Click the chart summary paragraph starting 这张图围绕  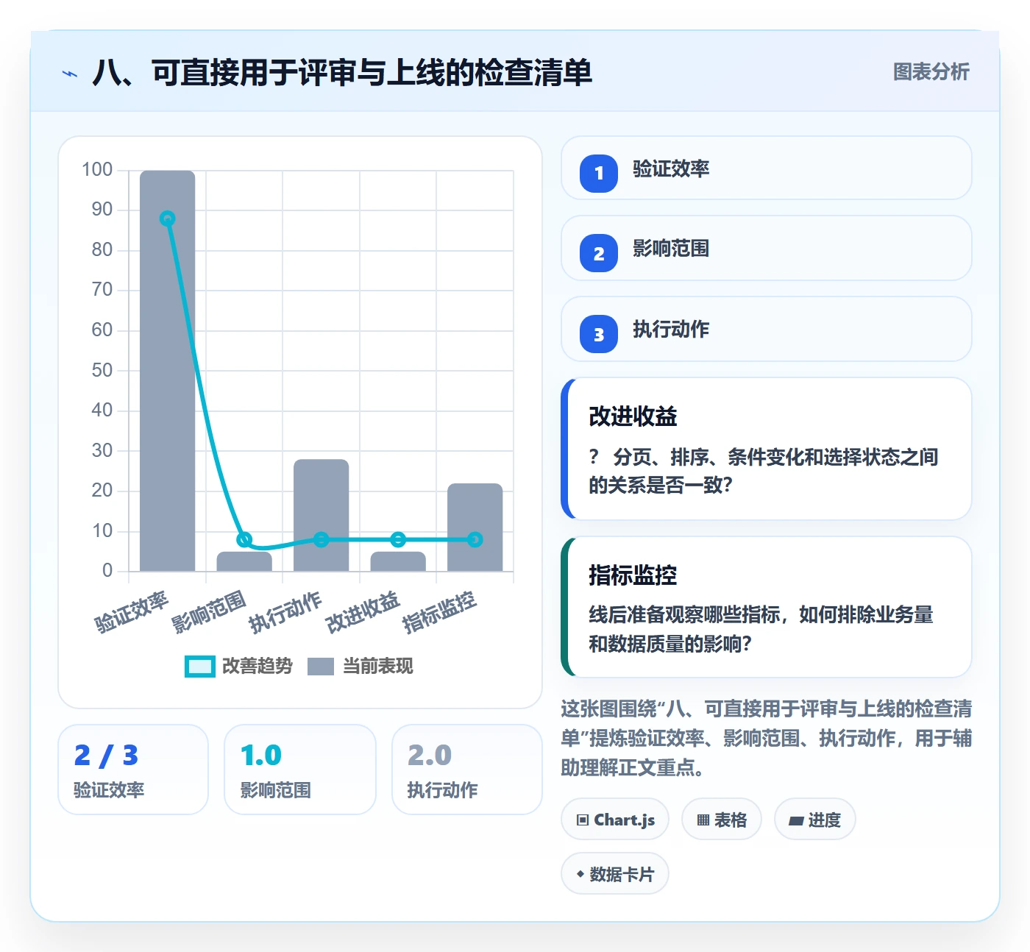766,738
